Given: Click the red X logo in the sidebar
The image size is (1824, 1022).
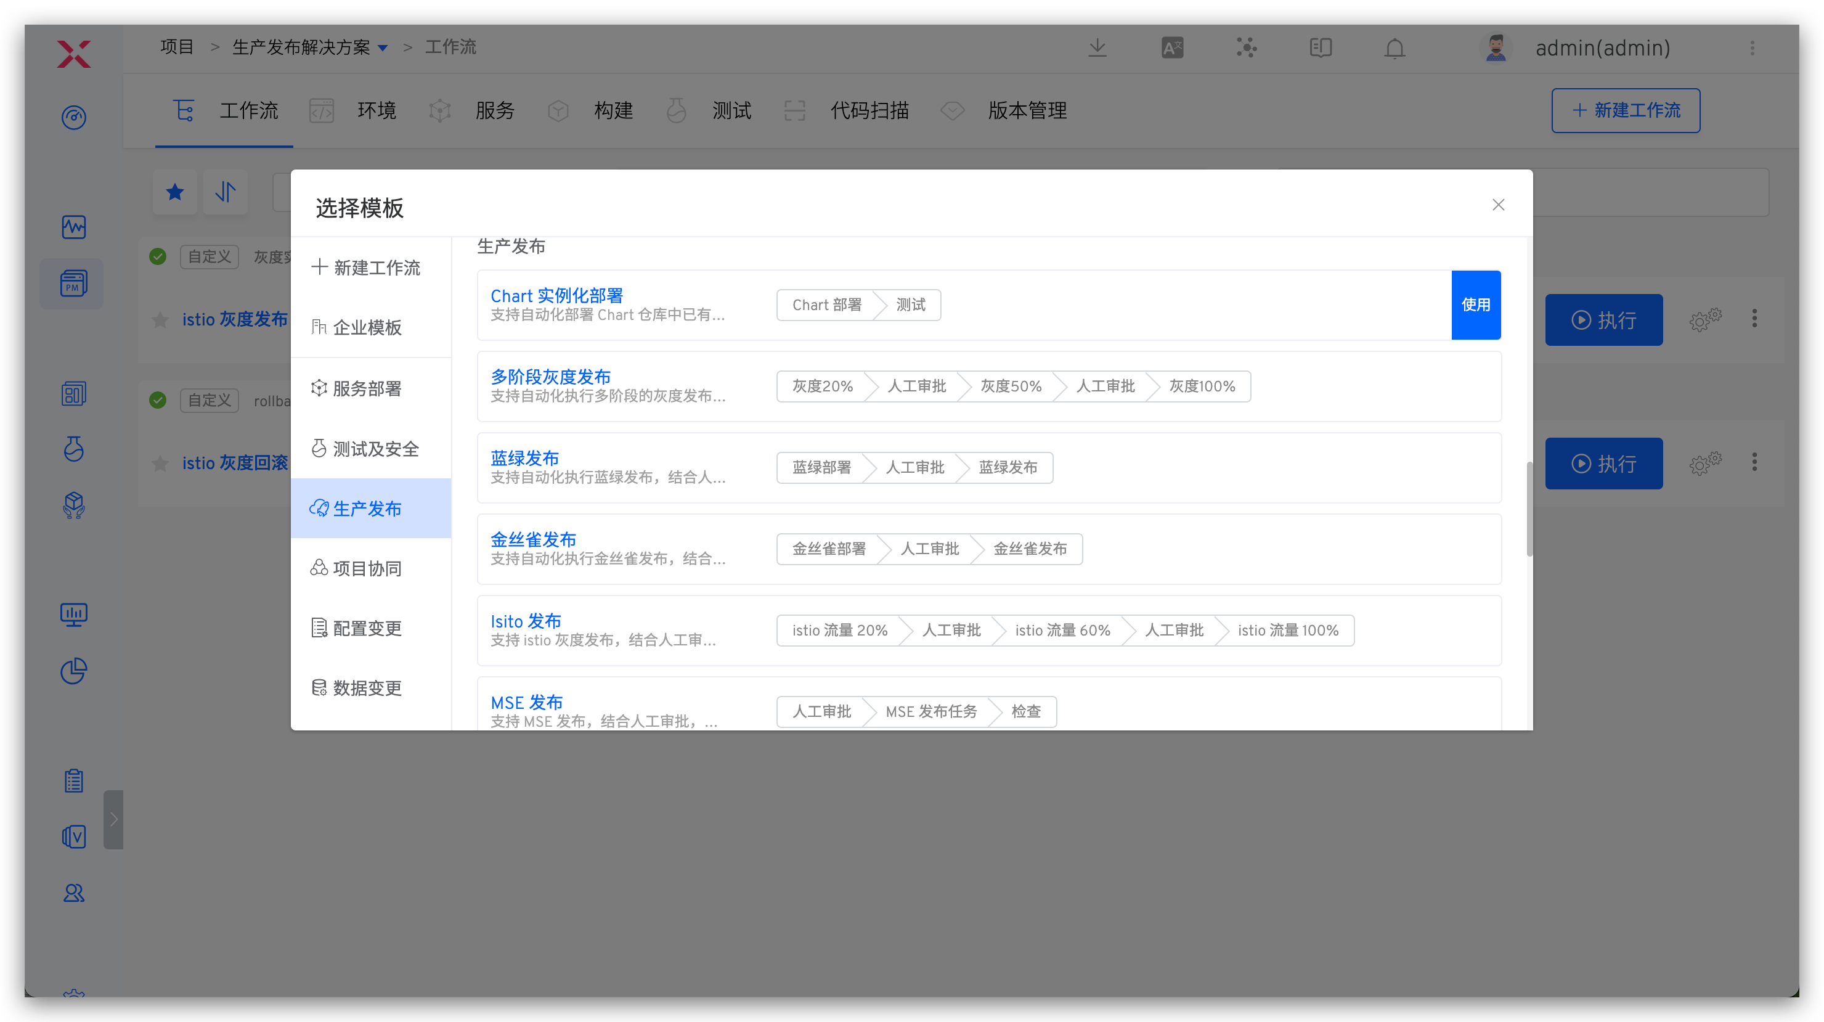Looking at the screenshot, I should (x=74, y=54).
